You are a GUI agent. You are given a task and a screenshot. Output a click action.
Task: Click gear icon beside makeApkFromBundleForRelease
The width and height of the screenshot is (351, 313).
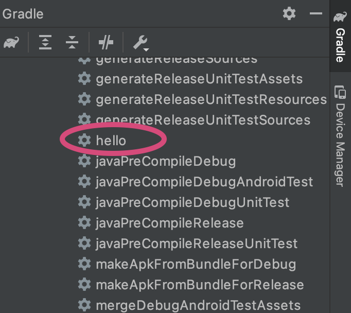[84, 285]
